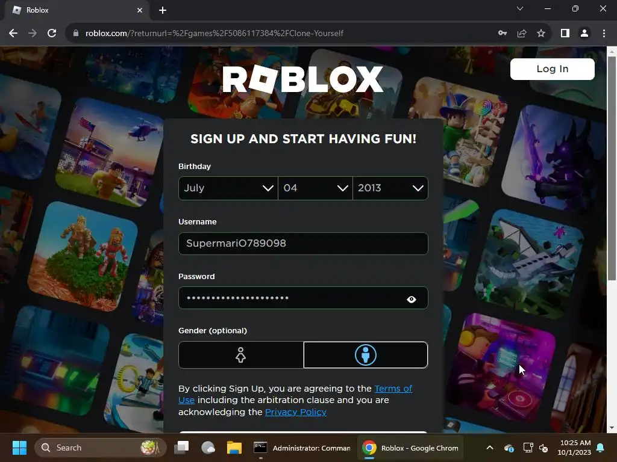Screen dimensions: 617x462
Task: Select the male gender option
Action: click(x=366, y=355)
